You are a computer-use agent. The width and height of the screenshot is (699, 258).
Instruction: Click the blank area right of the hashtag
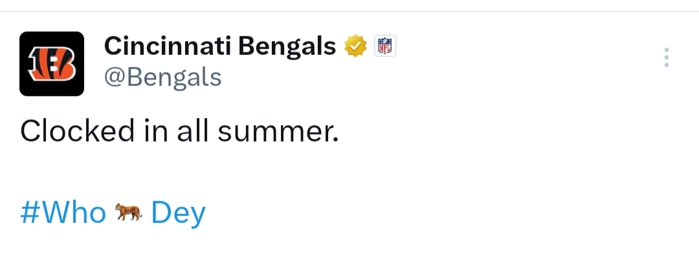446,213
